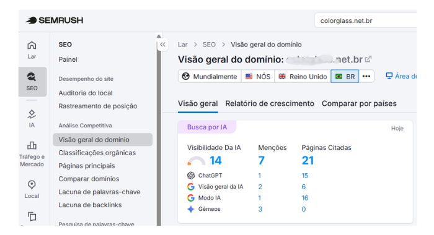
Task: Click Gêmeos mentions value 3
Action: point(260,209)
